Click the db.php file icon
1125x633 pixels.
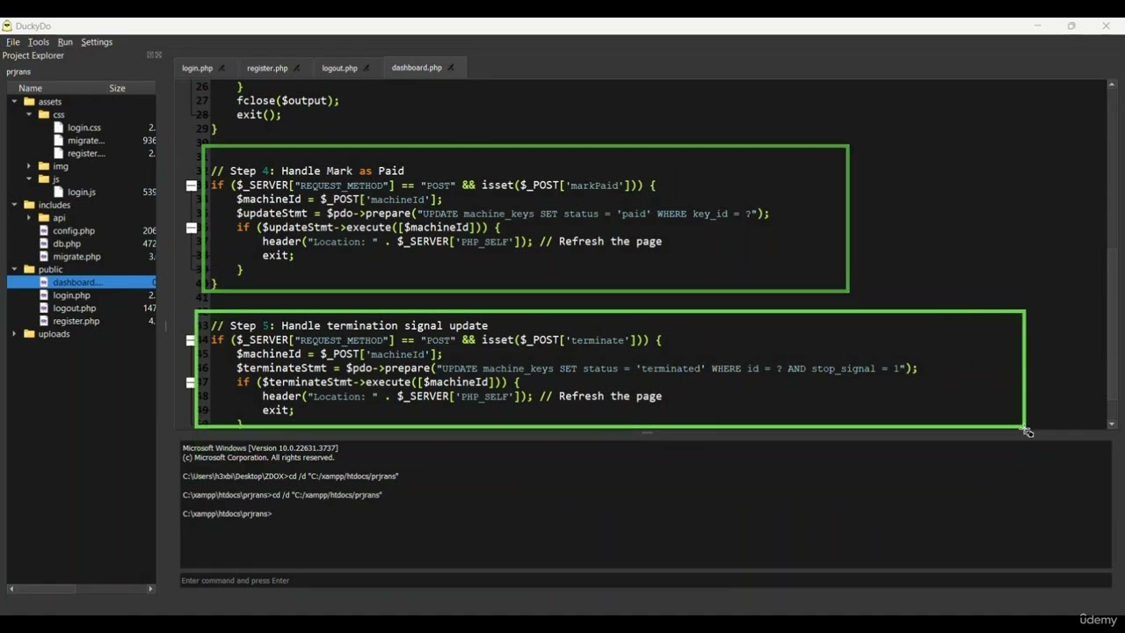45,244
